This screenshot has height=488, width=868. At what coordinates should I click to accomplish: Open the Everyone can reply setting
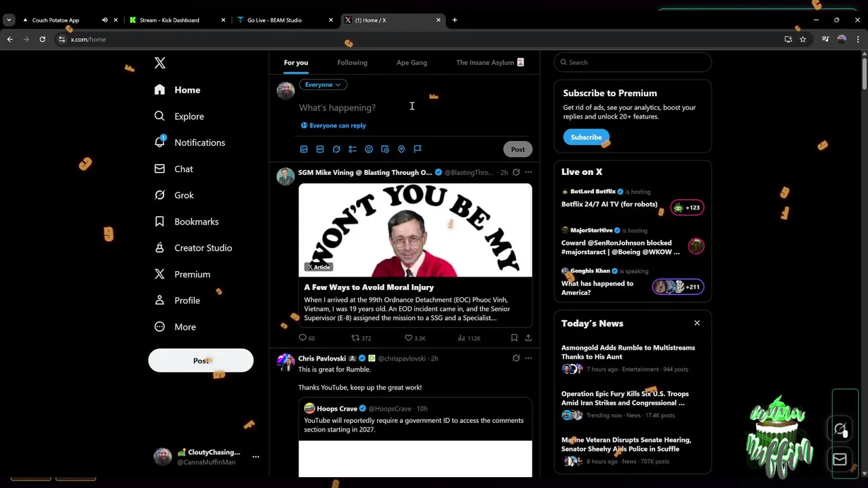(333, 125)
